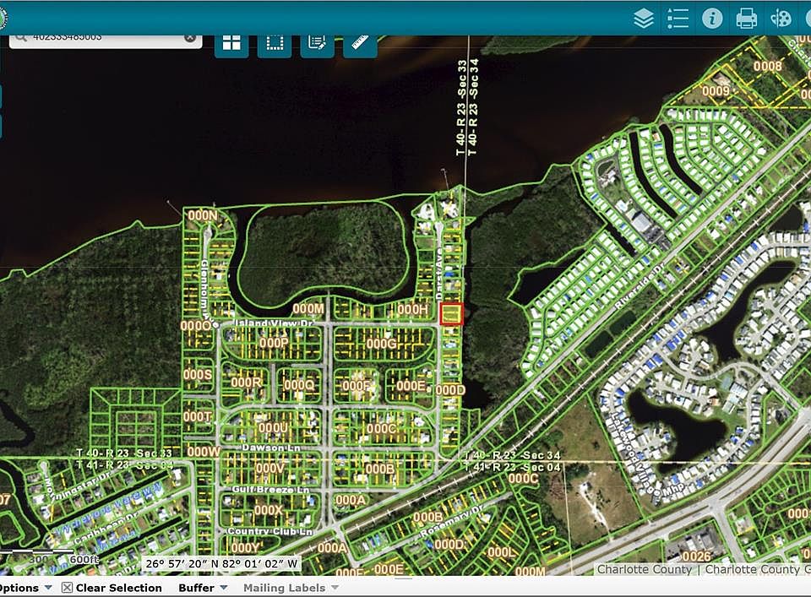Viewport: 811px width, 597px height.
Task: Open the edit notes list tool
Action: tap(317, 43)
